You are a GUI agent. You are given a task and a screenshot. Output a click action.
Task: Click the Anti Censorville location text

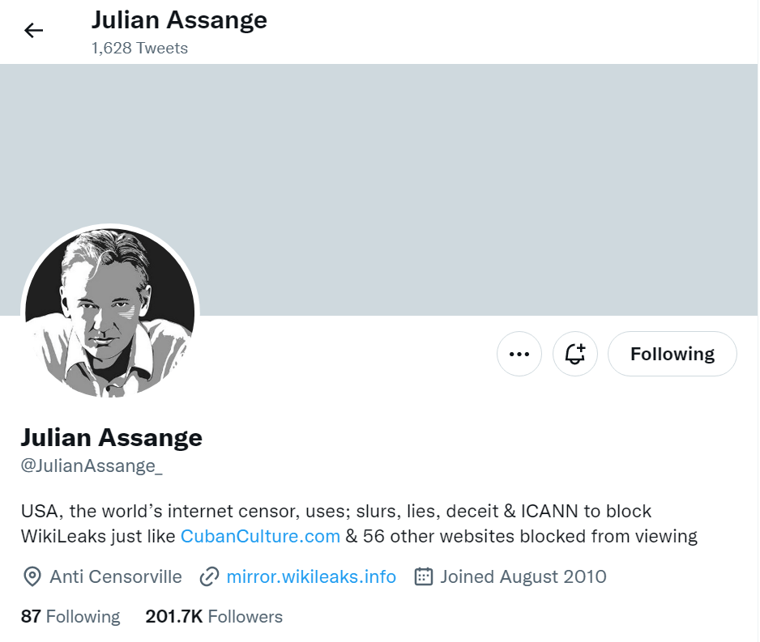[116, 577]
